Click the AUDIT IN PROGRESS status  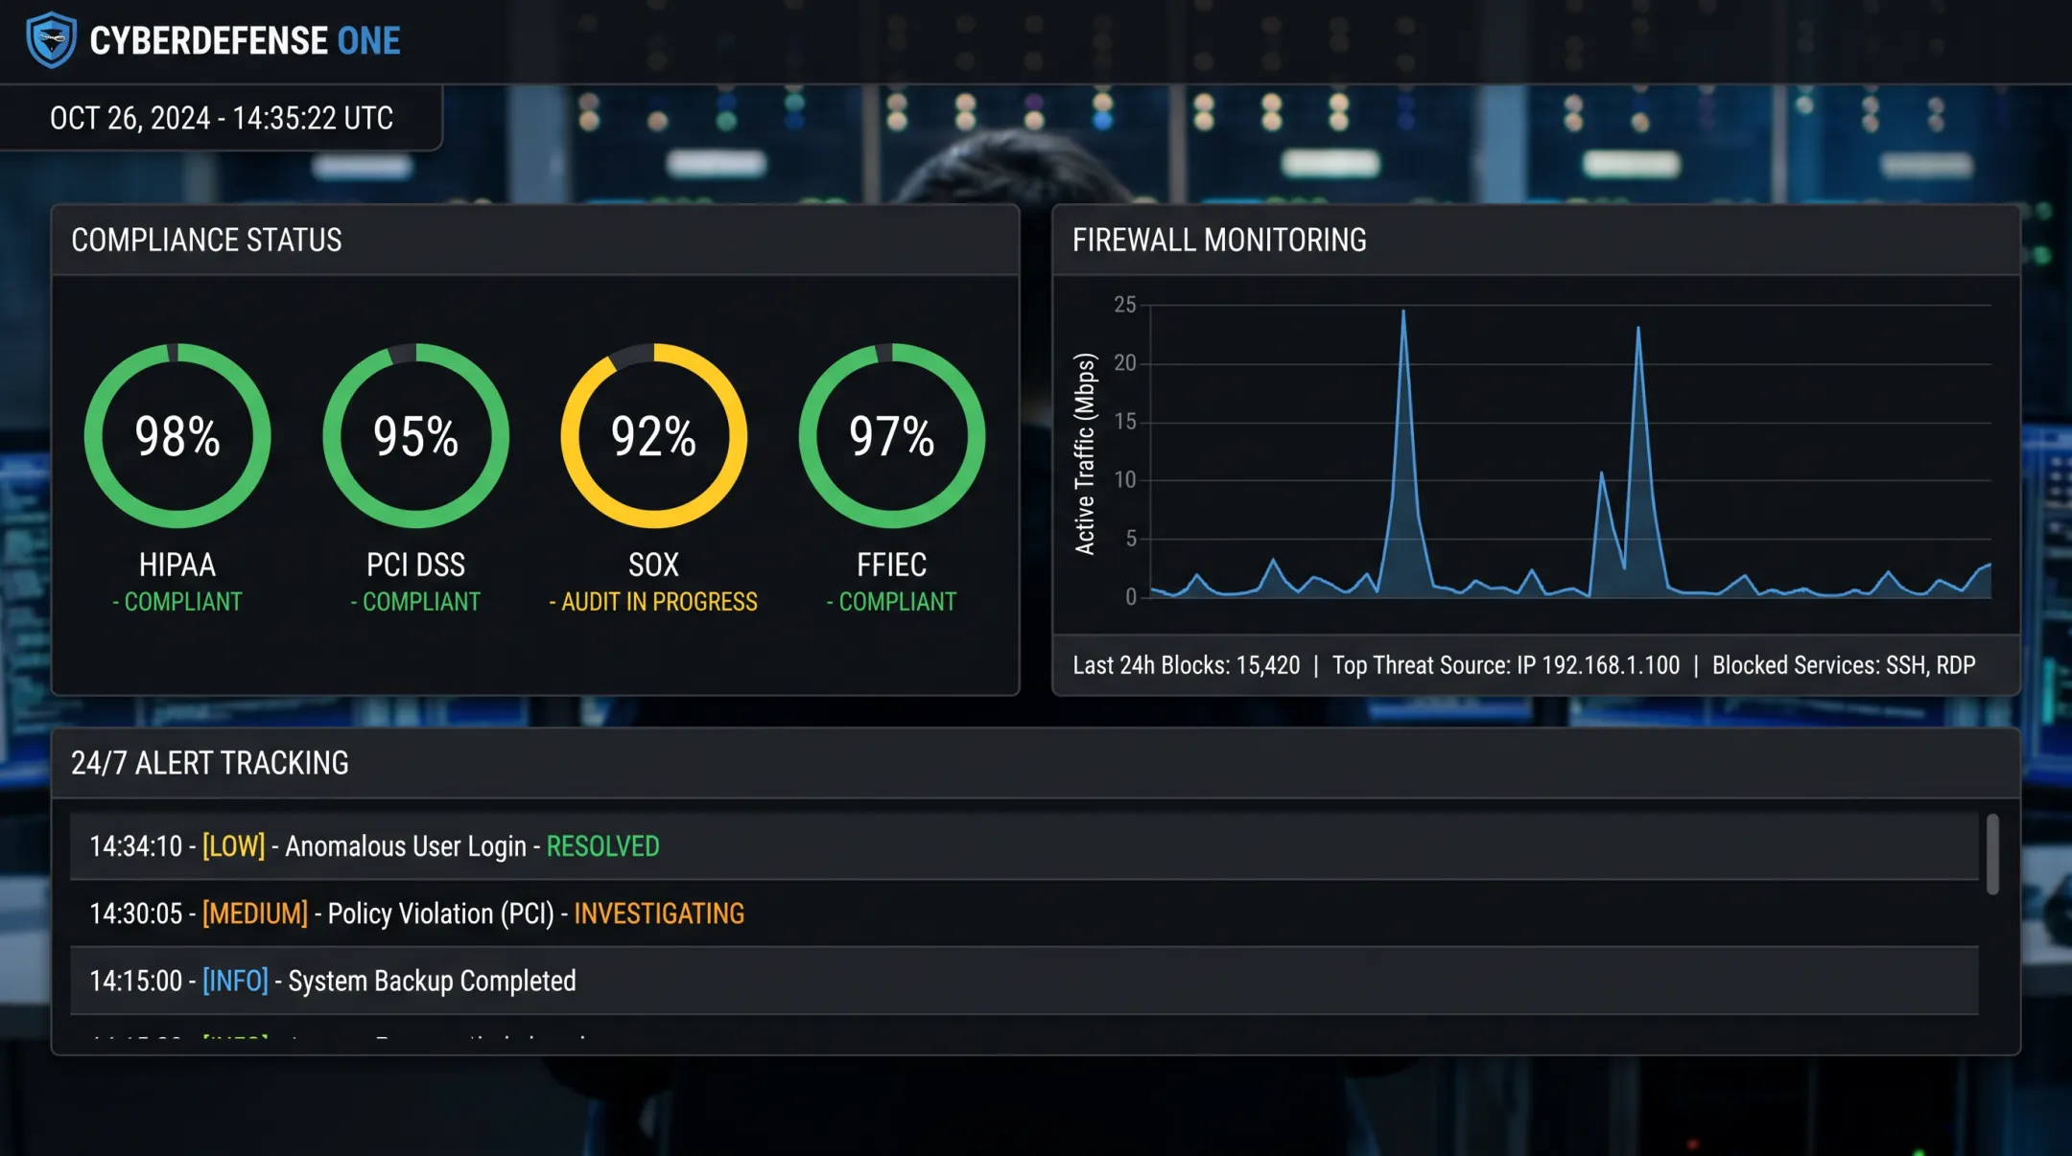coord(653,602)
